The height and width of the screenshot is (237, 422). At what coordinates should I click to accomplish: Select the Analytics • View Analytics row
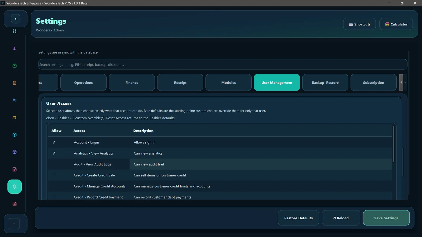220,153
